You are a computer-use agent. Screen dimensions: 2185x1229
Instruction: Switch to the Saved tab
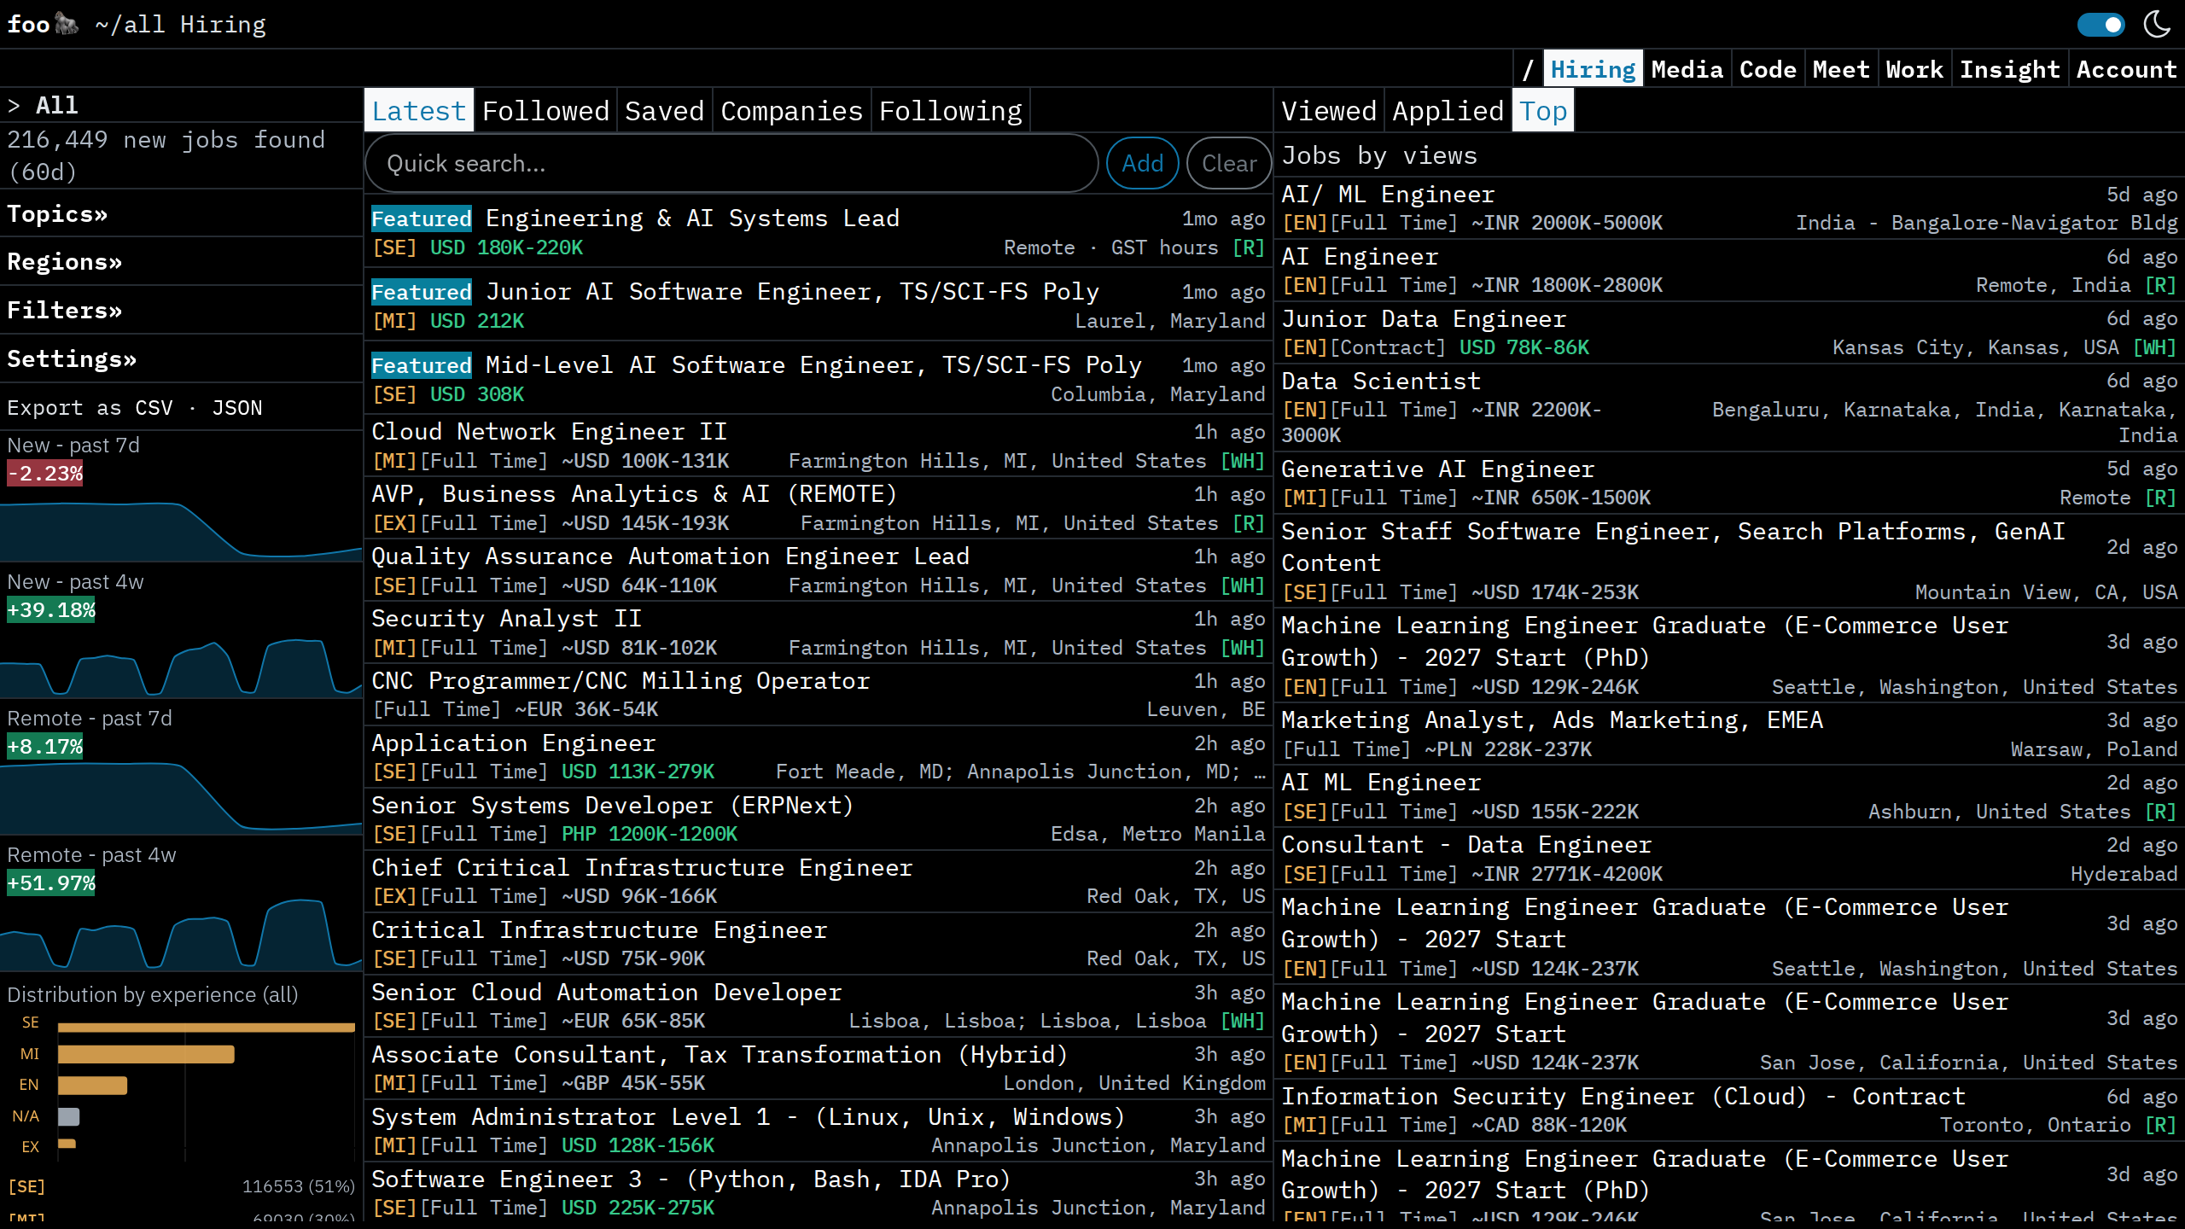(664, 111)
